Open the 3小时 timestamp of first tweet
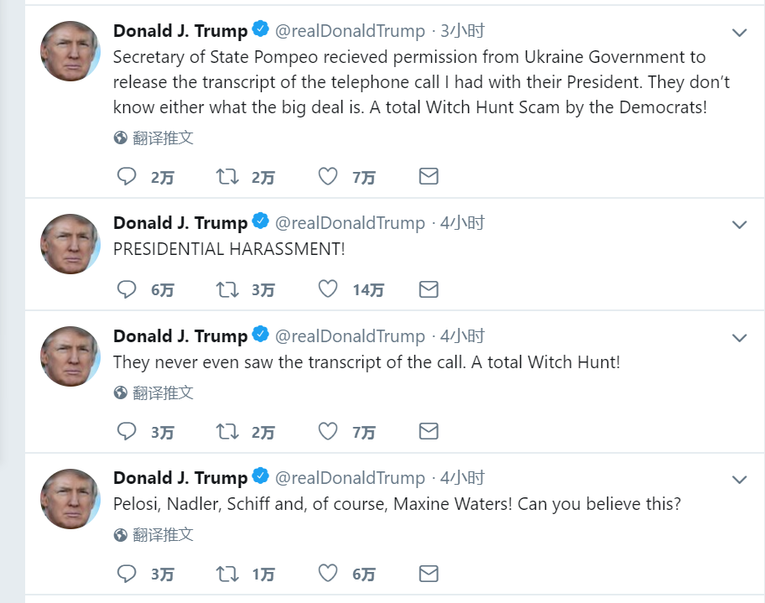 click(x=463, y=31)
